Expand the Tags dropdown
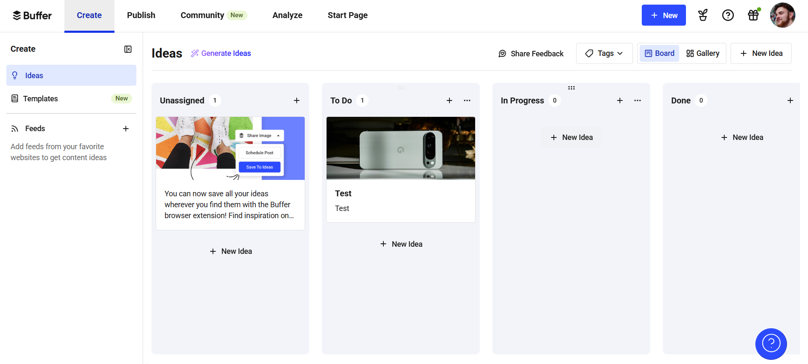The width and height of the screenshot is (808, 364). (604, 53)
